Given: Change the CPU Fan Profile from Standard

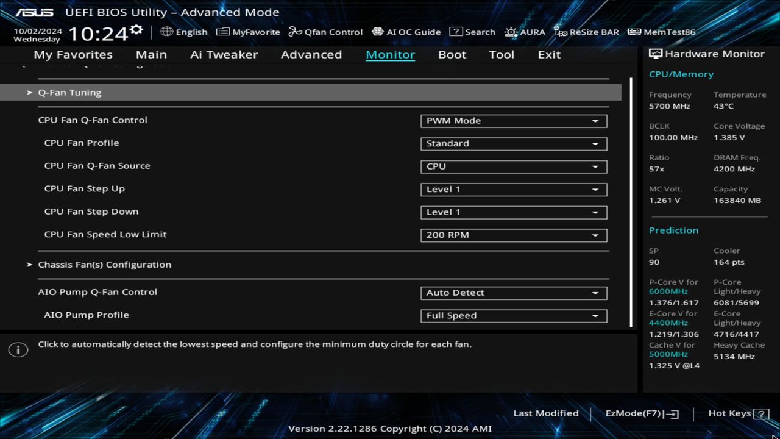Looking at the screenshot, I should click(x=514, y=144).
